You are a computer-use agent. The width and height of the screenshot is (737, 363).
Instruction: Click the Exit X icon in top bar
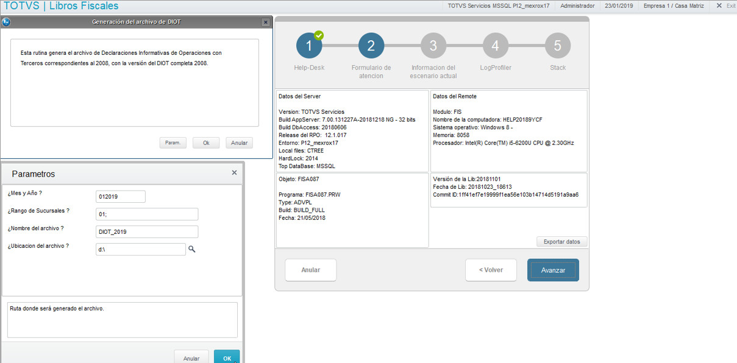coord(719,5)
